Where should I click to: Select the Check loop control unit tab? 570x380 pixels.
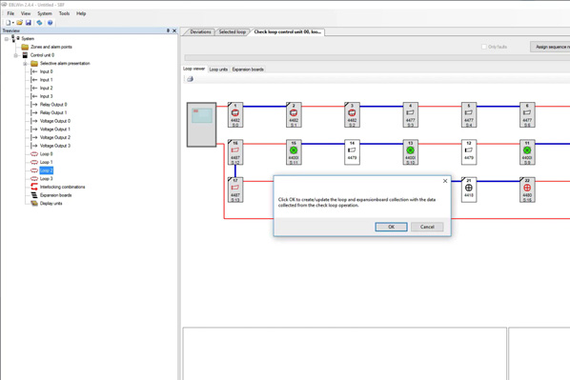click(x=287, y=32)
